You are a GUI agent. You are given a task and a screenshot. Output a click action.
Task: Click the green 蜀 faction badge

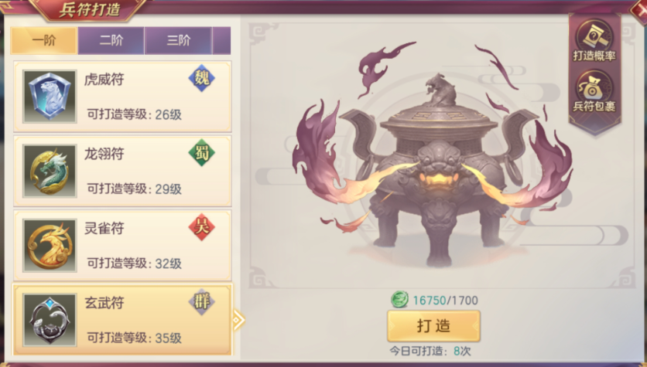pos(202,152)
